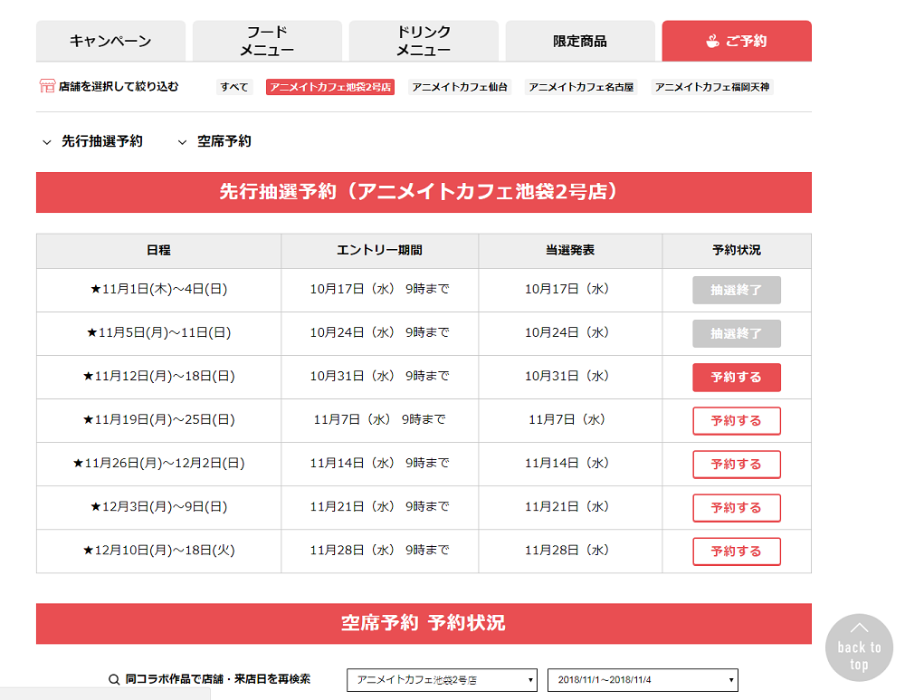The image size is (905, 700).
Task: Click announcement date 11月14日（水）
Action: [x=567, y=464]
